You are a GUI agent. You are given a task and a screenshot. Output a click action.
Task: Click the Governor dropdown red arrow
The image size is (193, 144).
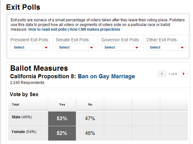[x=137, y=48]
